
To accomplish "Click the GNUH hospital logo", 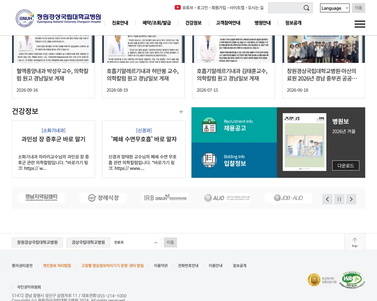I will tap(58, 18).
